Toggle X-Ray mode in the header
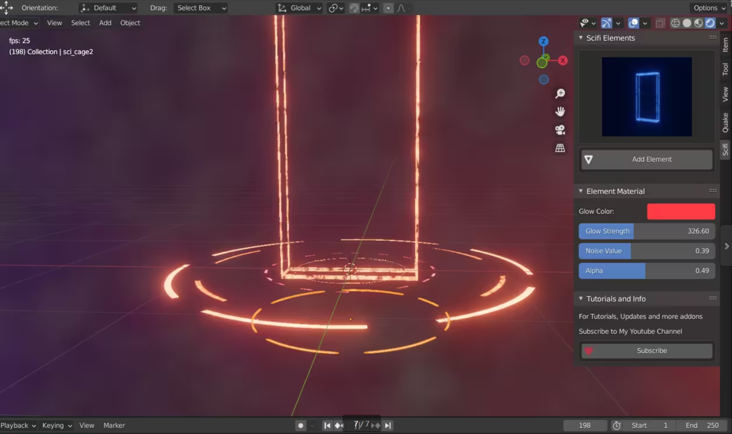732x434 pixels. coord(660,23)
